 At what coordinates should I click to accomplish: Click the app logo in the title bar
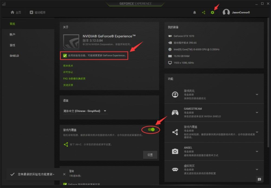[x=4, y=4]
